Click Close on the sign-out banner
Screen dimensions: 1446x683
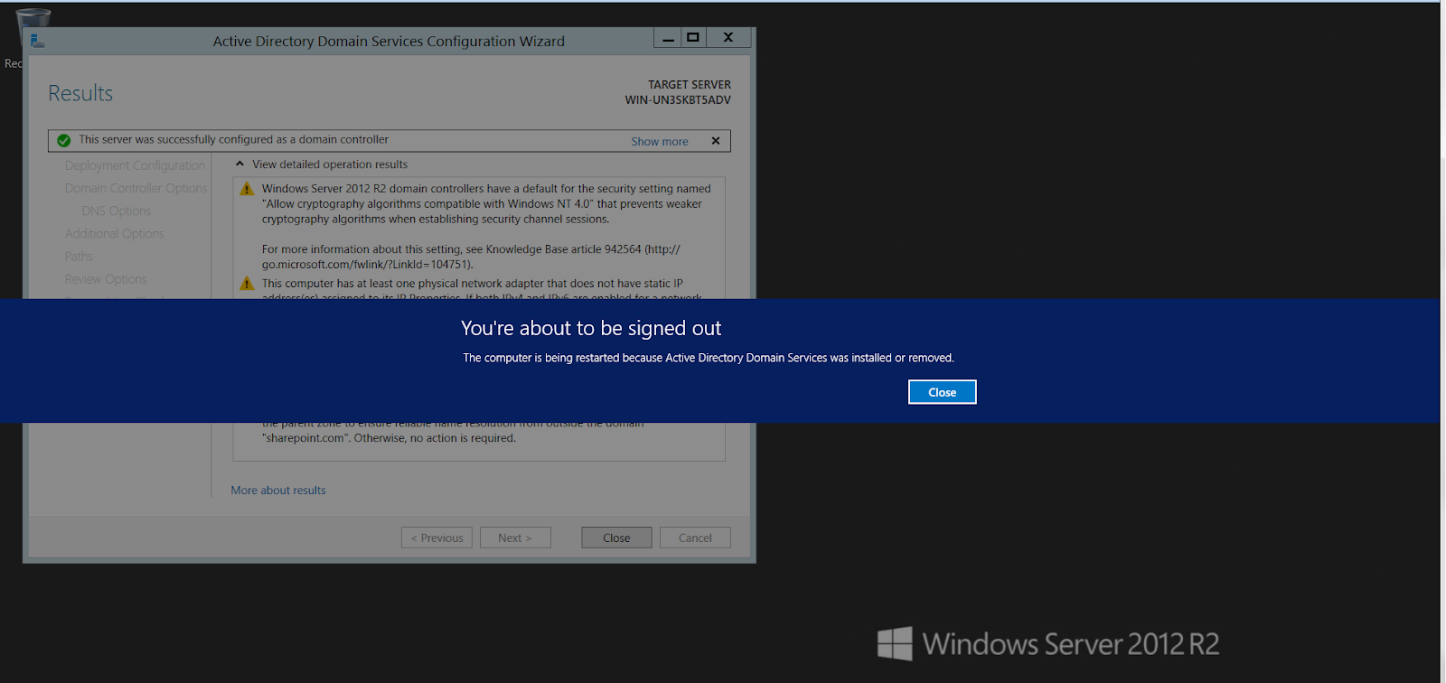[x=942, y=392]
